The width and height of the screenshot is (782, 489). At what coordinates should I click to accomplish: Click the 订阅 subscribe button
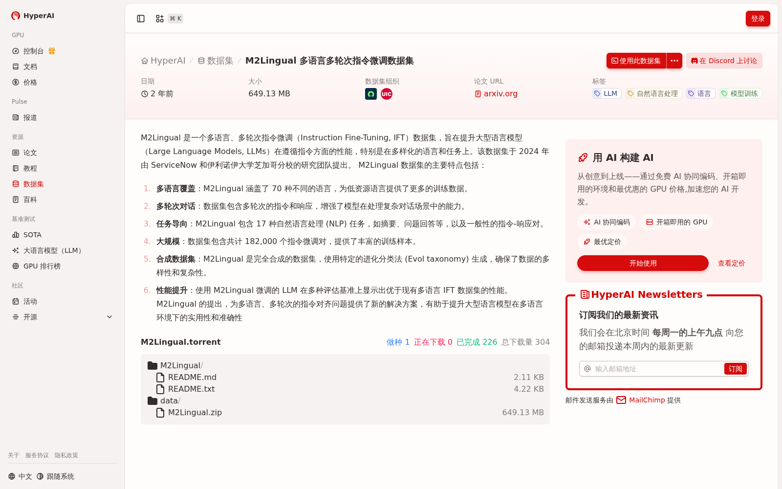coord(736,369)
